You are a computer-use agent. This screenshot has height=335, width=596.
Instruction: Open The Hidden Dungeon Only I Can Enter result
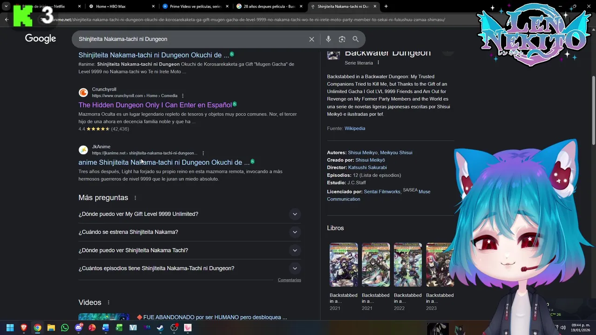[x=155, y=105]
